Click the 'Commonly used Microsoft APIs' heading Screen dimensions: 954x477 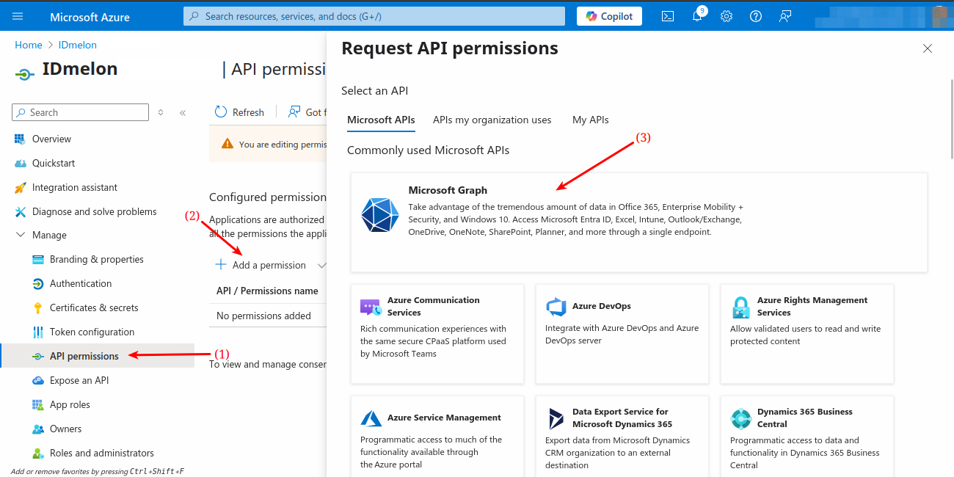[x=428, y=150]
